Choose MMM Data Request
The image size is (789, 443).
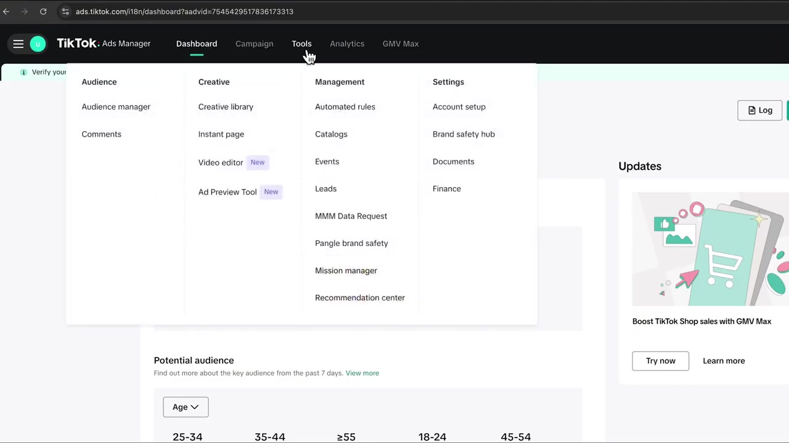coord(351,216)
